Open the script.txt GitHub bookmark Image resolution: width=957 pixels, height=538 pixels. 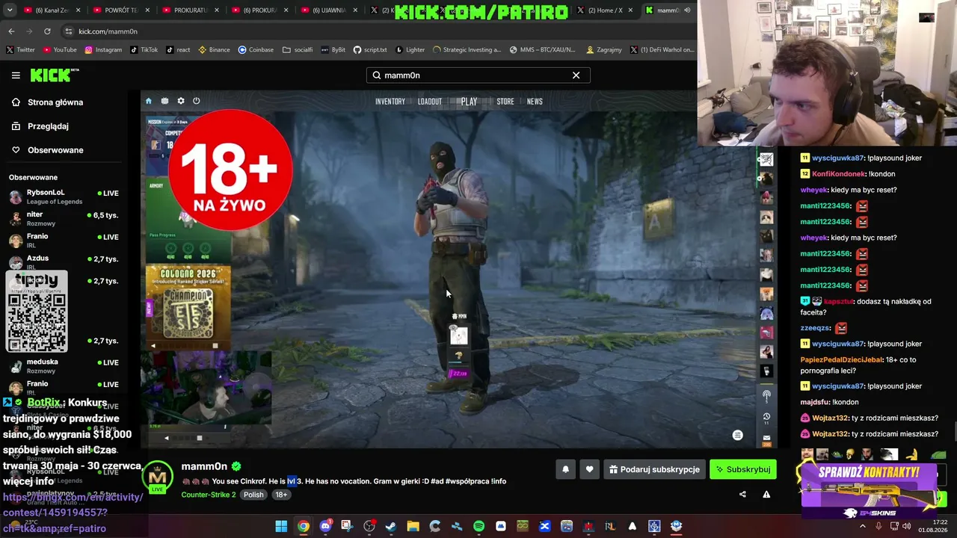tap(370, 50)
